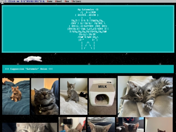This screenshot has height=132, width=176.
Task: Open the MILK carton cat house photo
Action: pos(103,96)
